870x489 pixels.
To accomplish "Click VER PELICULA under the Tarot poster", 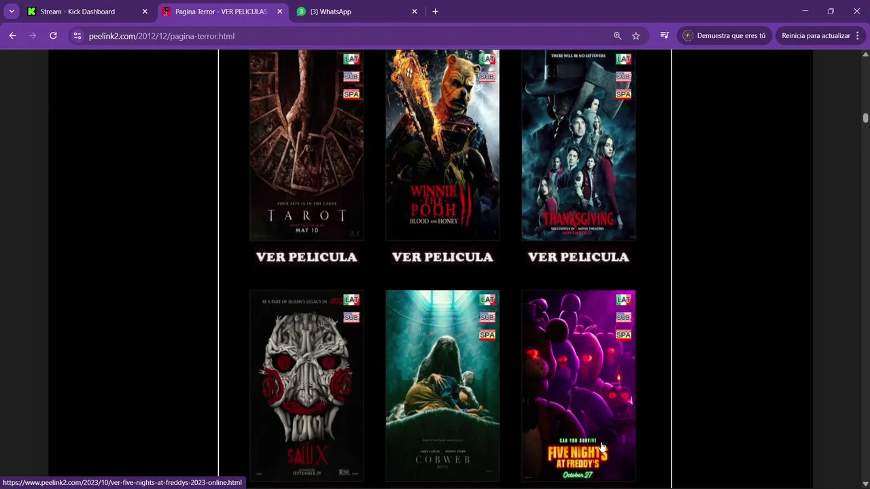I will click(307, 257).
